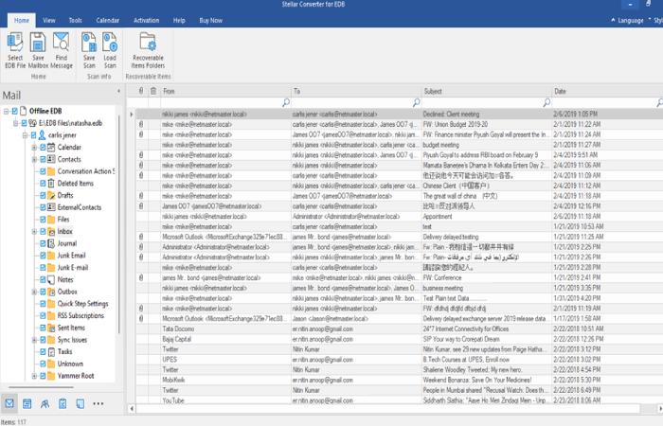Viewport: 663px width, 426px height.
Task: Collapse the natasha.edb file node
Action: pos(16,123)
